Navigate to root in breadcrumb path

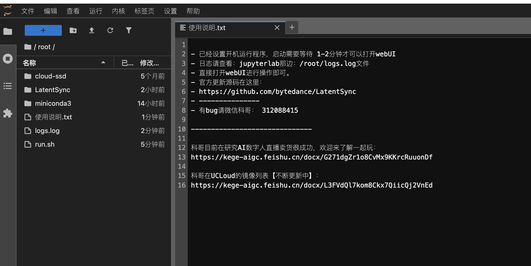click(44, 47)
